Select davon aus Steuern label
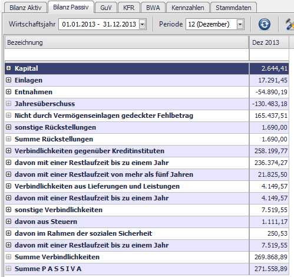The width and height of the screenshot is (294, 277). [46, 222]
